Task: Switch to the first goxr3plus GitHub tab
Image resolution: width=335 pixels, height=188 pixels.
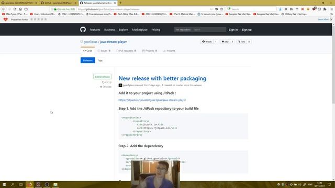Action: pos(19,3)
